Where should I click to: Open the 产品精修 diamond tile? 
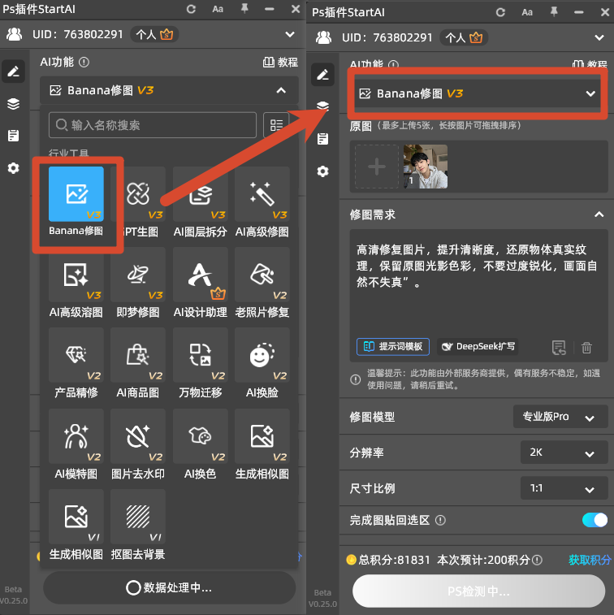[76, 355]
